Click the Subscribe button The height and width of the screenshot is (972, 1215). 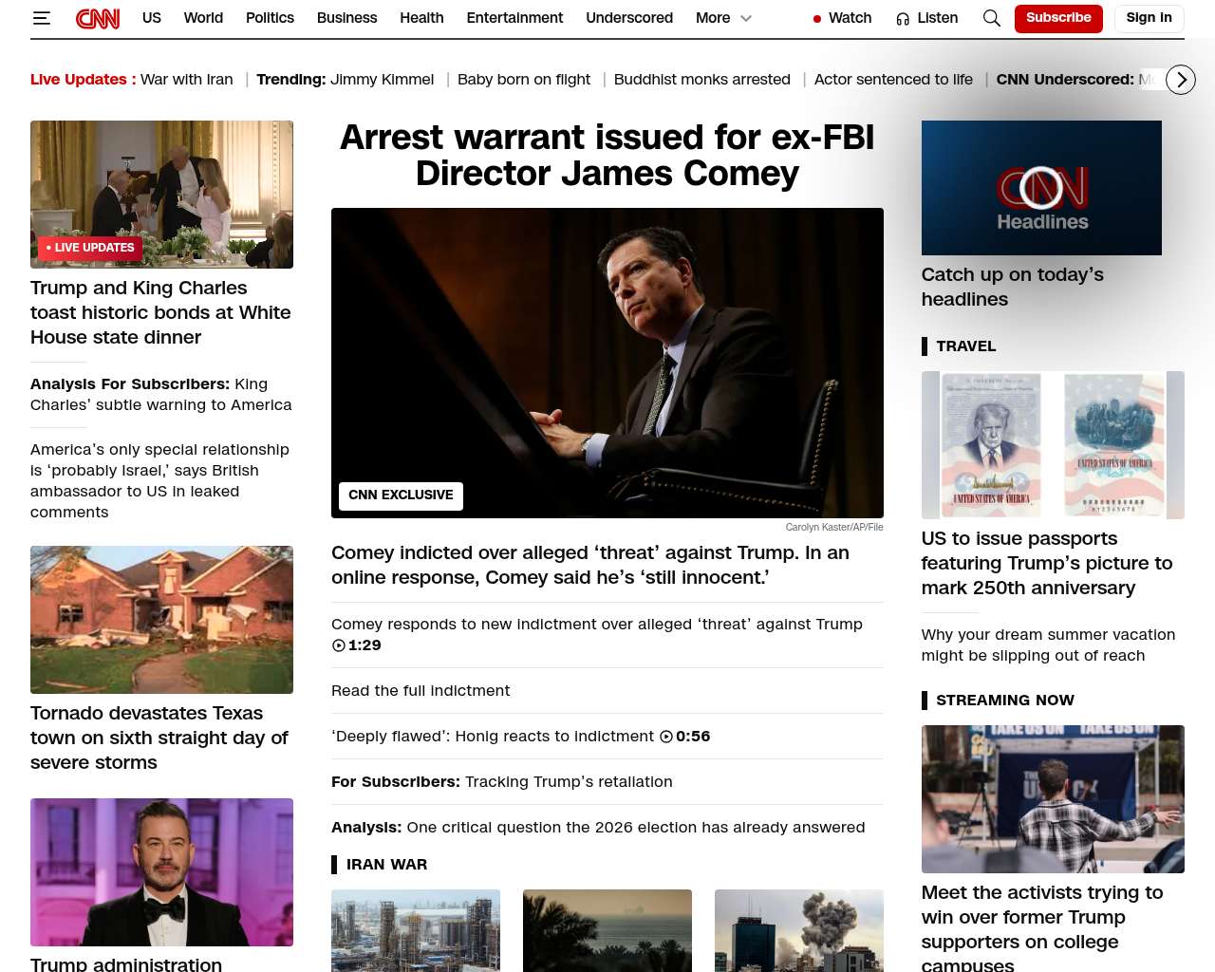tap(1058, 18)
